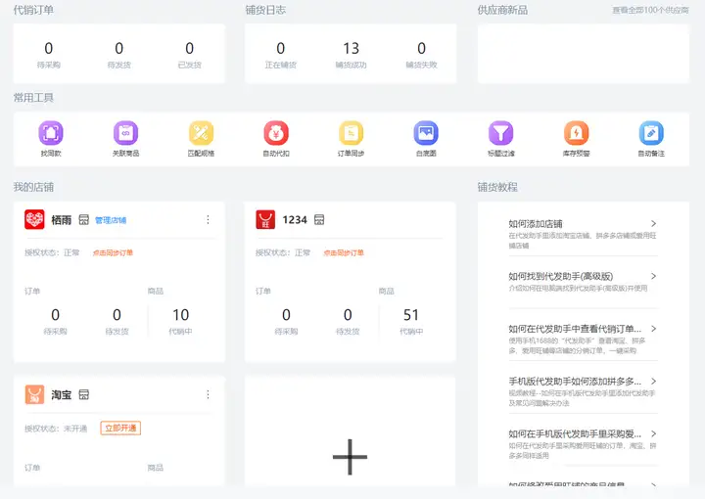Click 管理店铺 link on 栖雨 card
This screenshot has height=499, width=705.
pos(111,220)
